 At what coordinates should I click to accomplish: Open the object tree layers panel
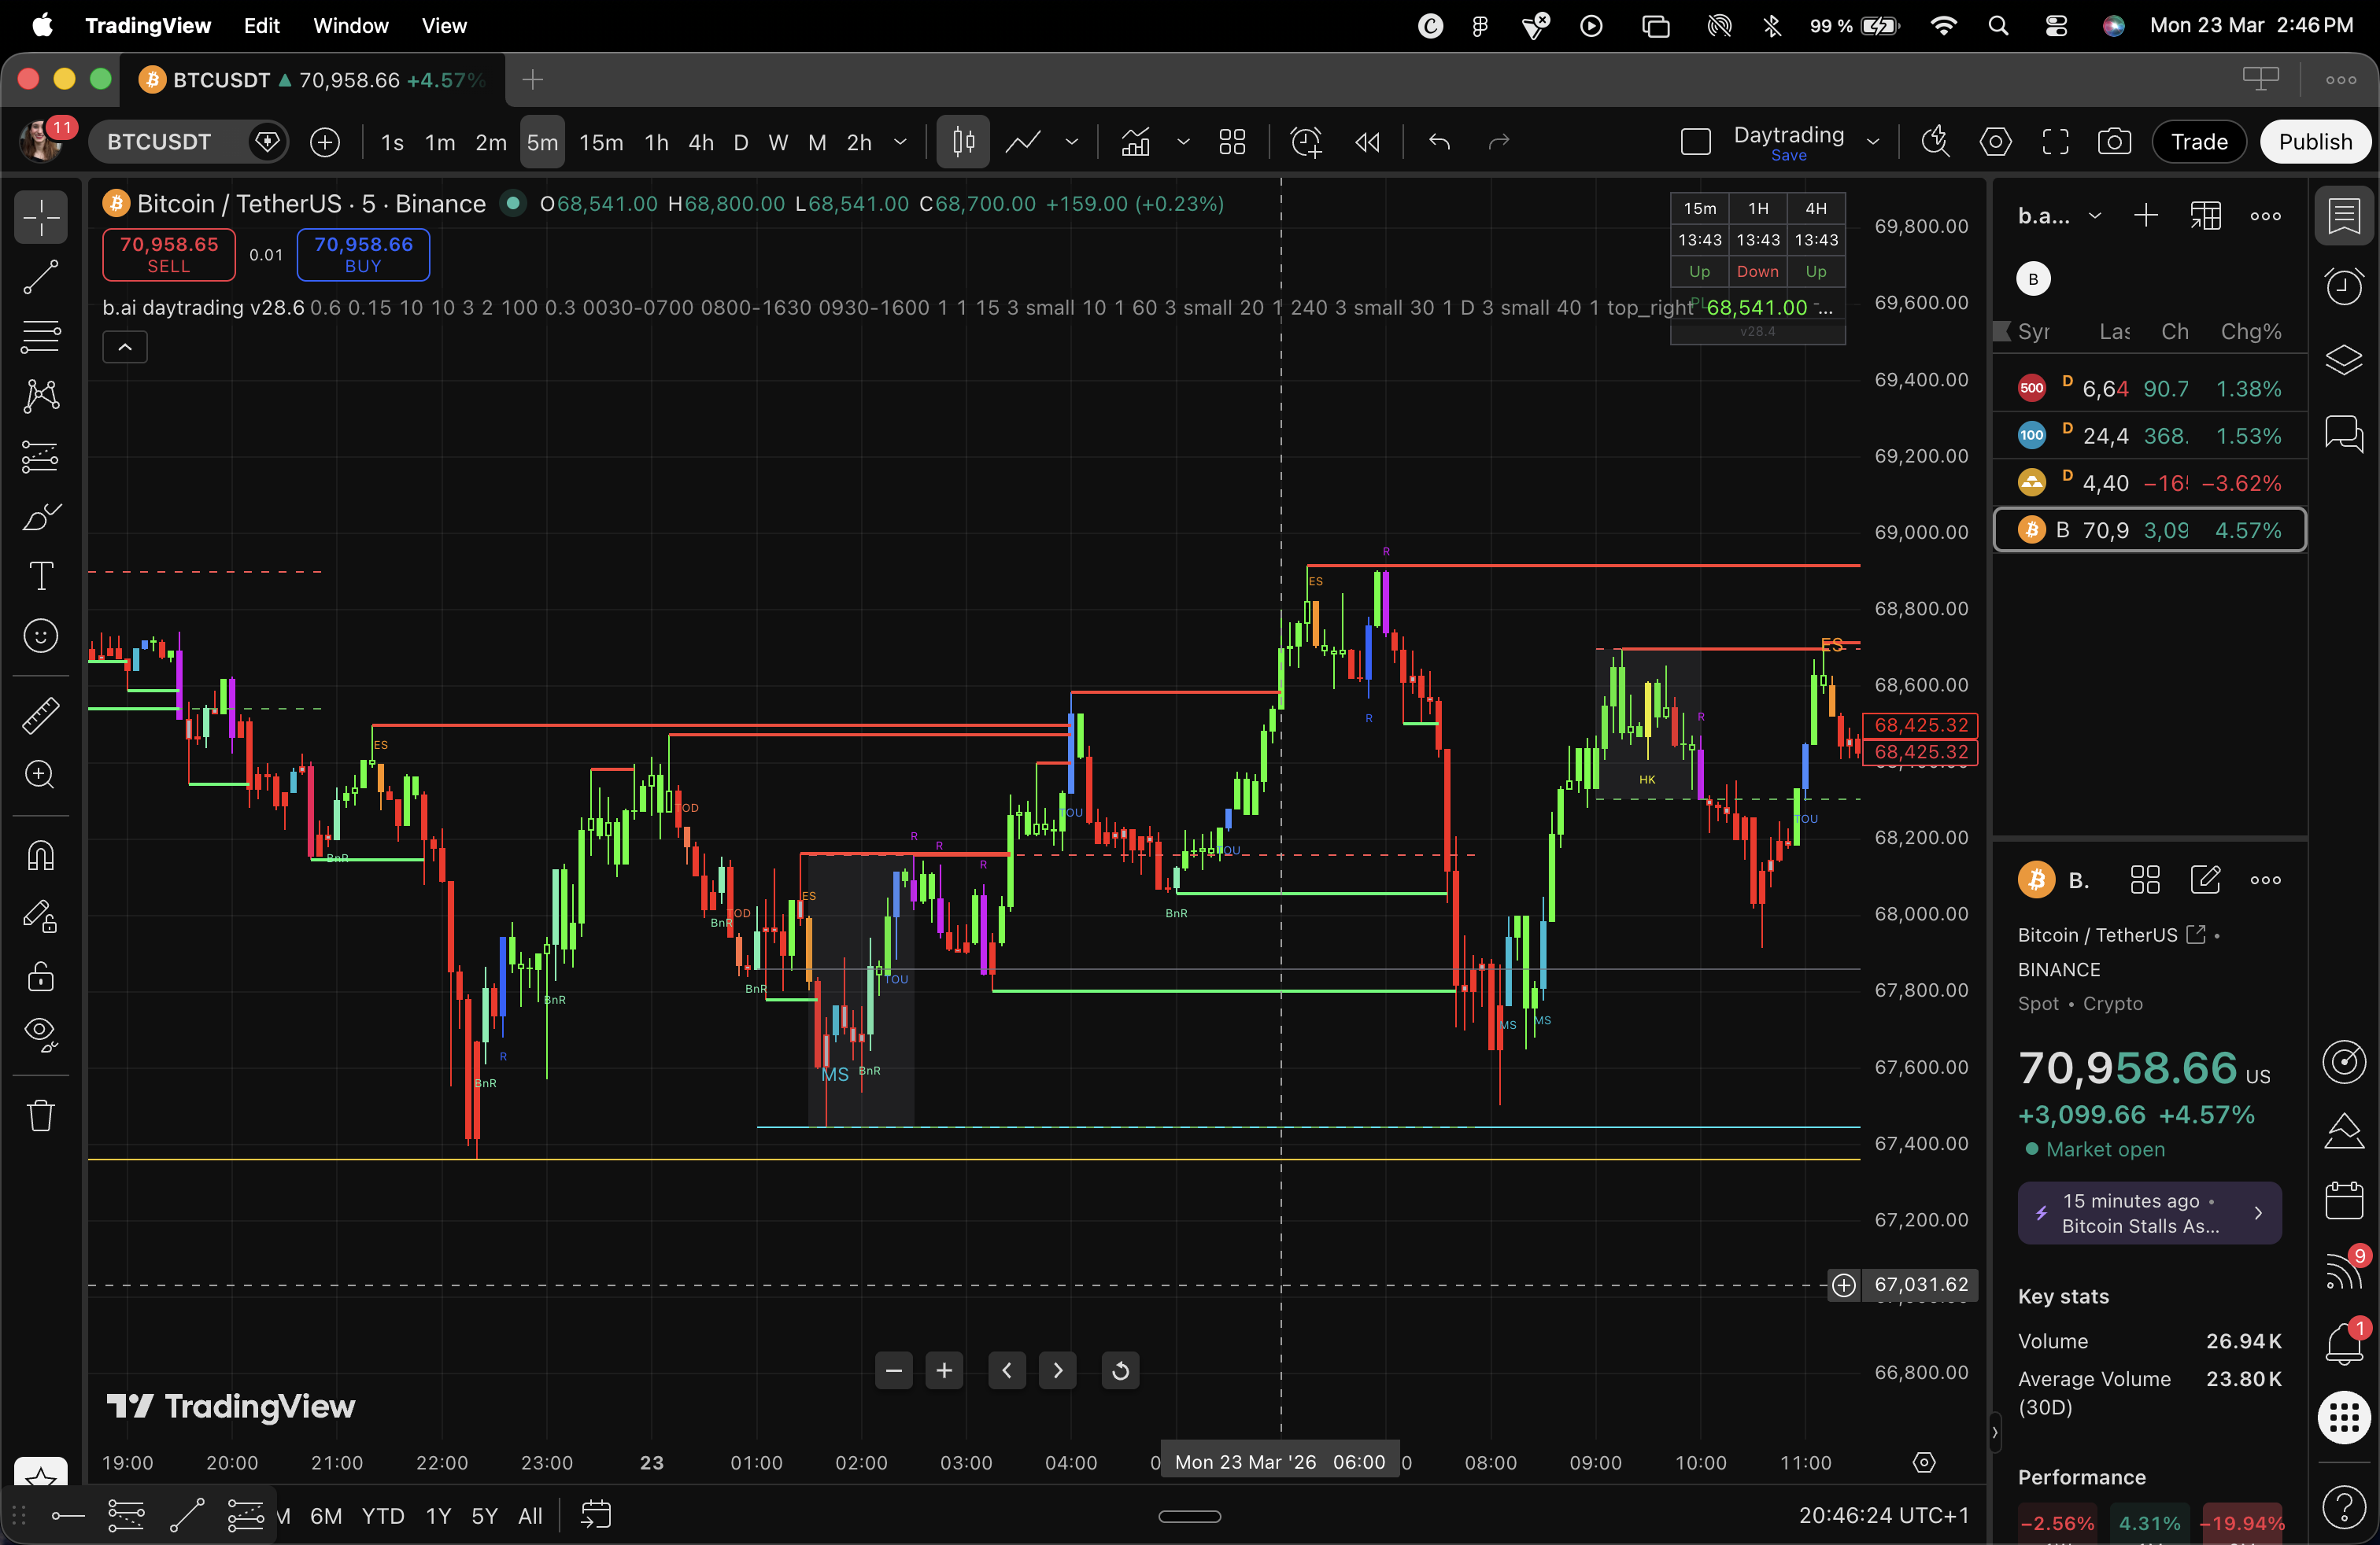click(2344, 359)
